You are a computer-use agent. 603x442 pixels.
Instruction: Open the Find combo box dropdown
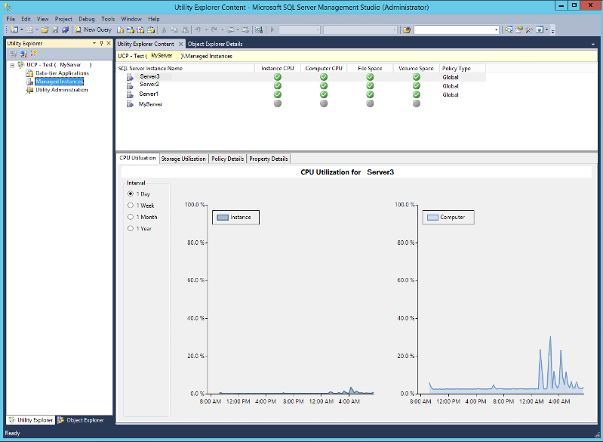[x=496, y=29]
